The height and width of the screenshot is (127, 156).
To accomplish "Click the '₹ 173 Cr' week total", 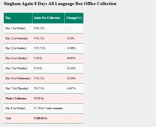I will [39, 98].
